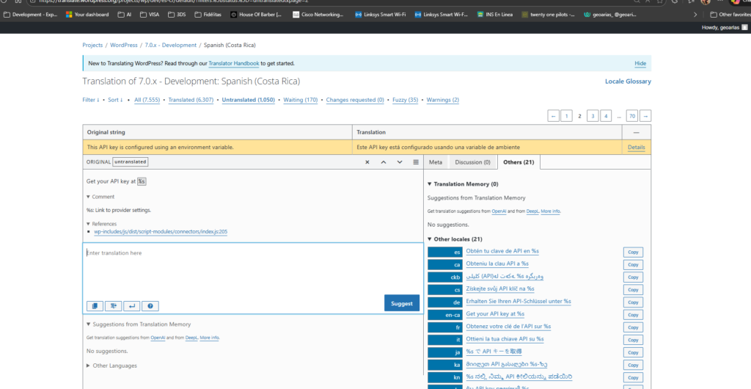Click the copy original string icon button
The image size is (751, 389).
tap(95, 306)
